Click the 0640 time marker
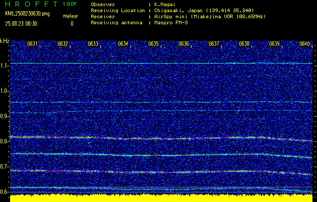Image resolution: width=317 pixels, height=202 pixels. (x=305, y=44)
